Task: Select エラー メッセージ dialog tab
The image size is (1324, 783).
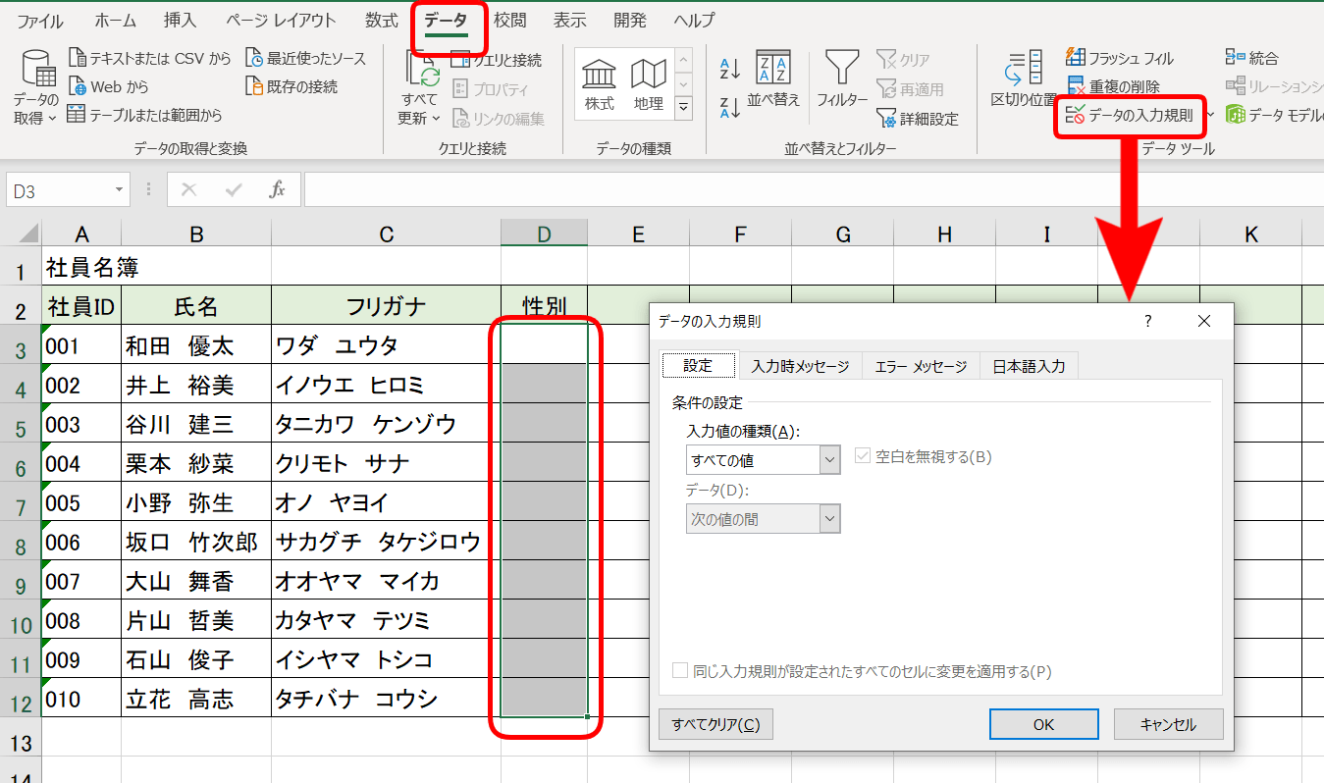Action: (921, 367)
